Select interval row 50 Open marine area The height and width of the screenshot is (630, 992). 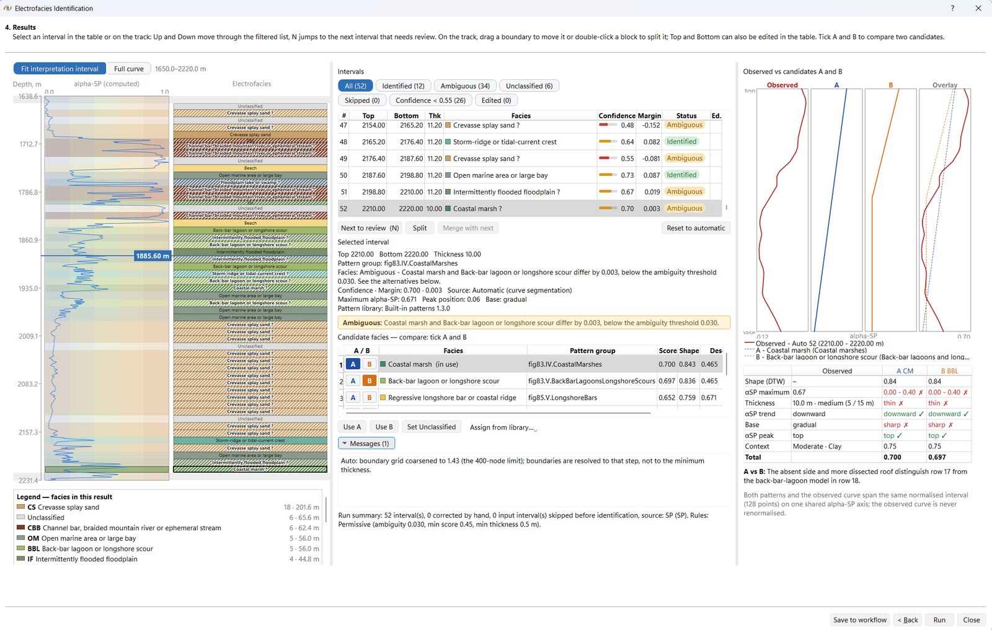click(530, 175)
